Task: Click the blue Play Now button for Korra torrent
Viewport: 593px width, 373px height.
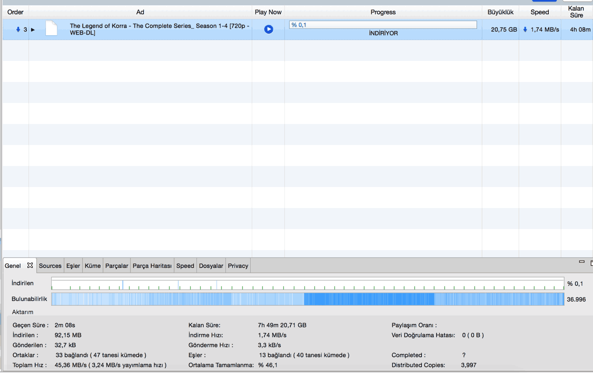Action: coord(269,29)
